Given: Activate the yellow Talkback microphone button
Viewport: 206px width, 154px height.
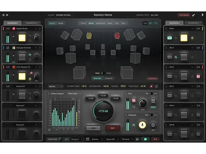Looking at the screenshot, I should pos(142,125).
